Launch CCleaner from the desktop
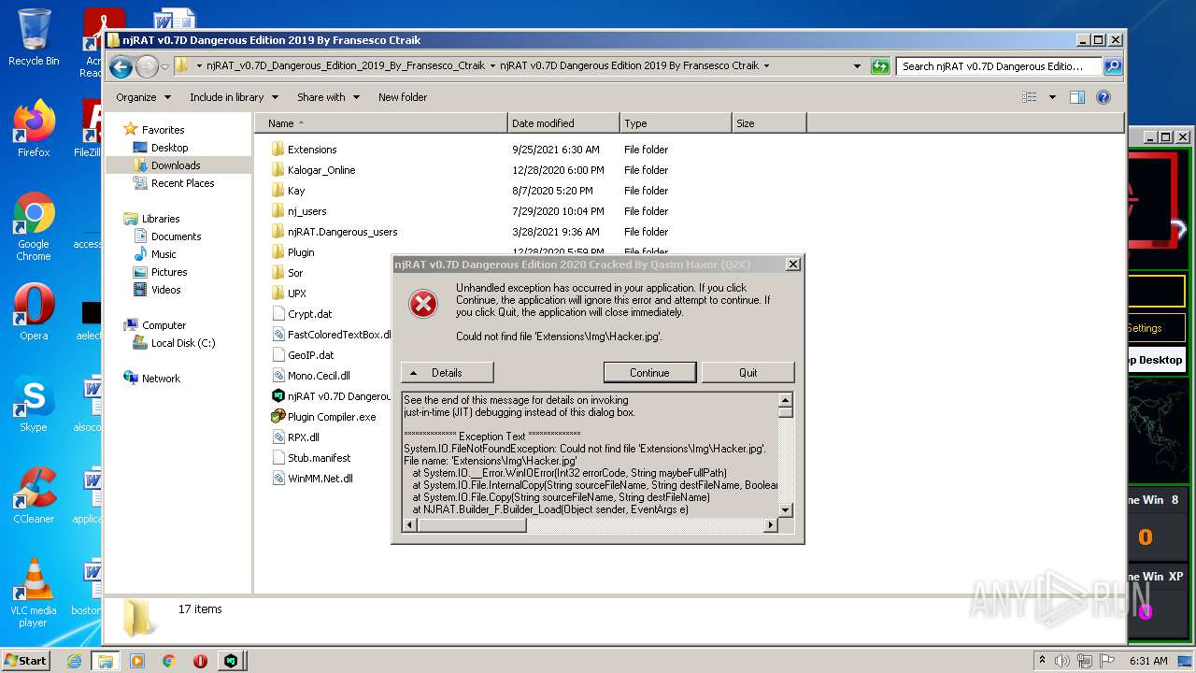Viewport: 1196px width, 673px height. coord(34,495)
